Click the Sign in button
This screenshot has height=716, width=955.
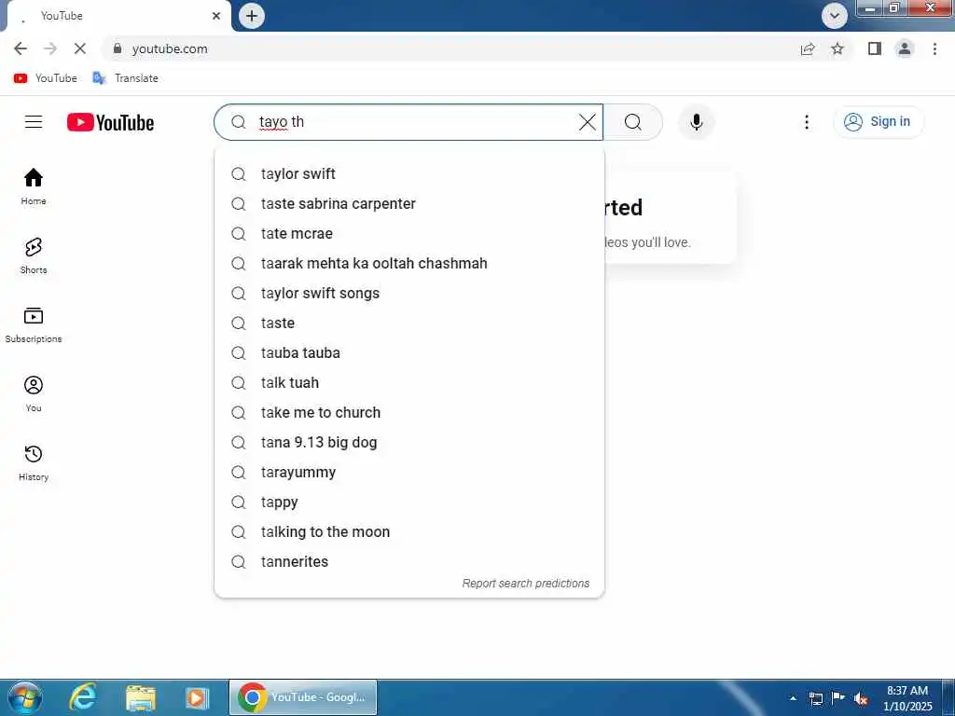[x=878, y=122]
